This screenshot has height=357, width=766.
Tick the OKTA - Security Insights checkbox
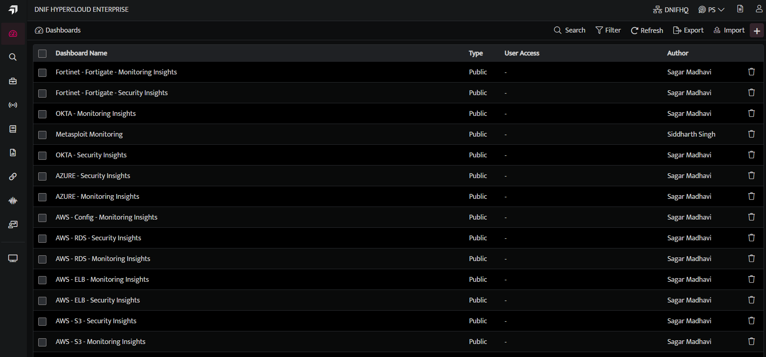point(42,156)
